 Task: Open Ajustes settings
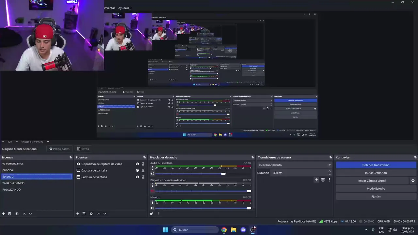[x=376, y=196]
